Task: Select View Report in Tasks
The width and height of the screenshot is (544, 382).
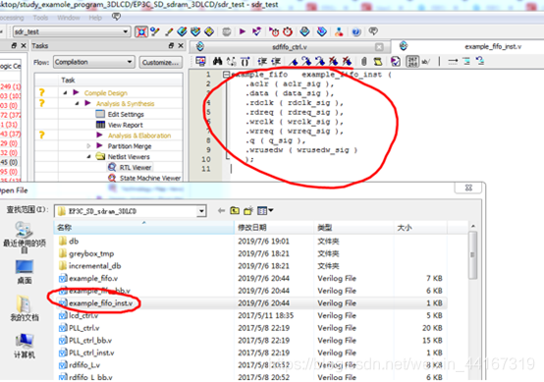Action: [125, 125]
